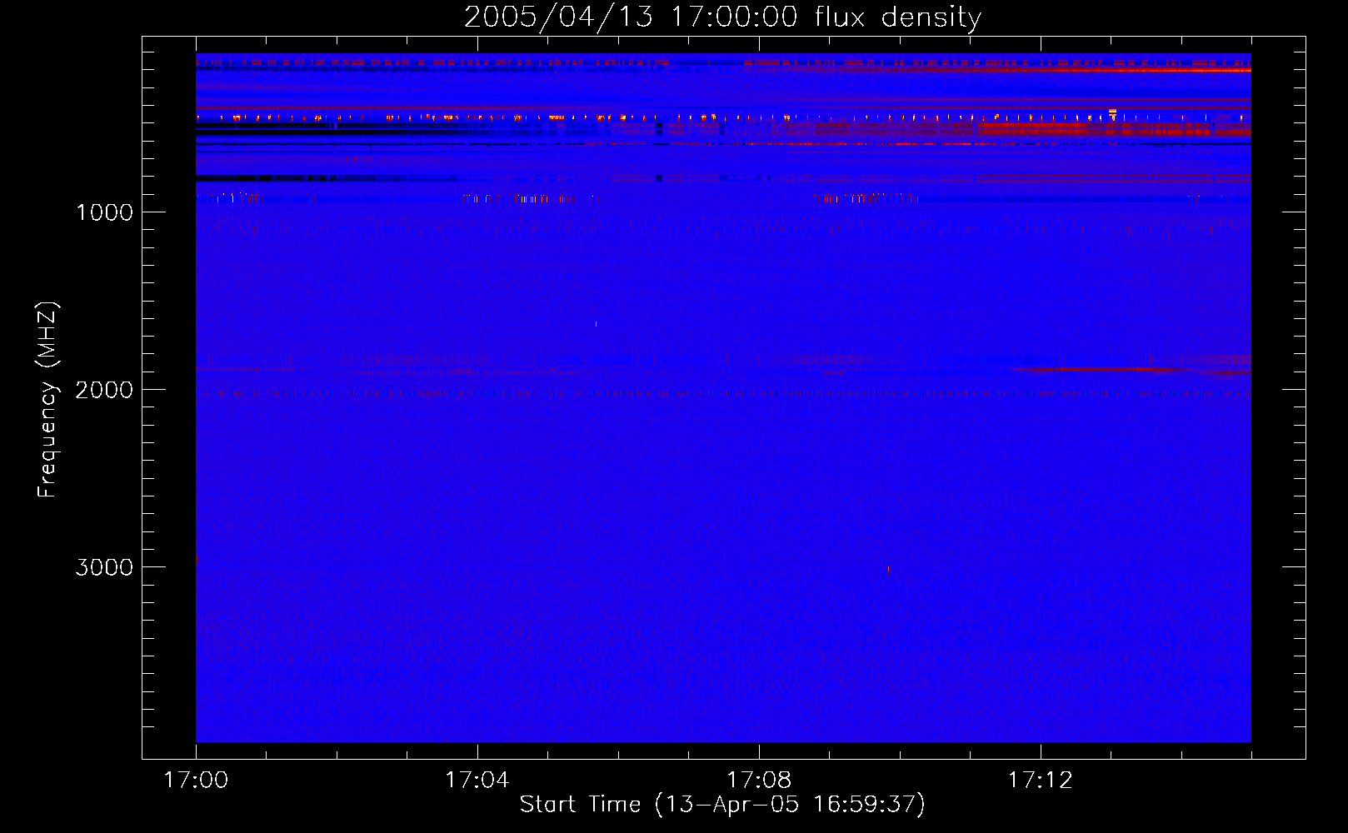Click the 17:04 time tick label
Image resolution: width=1348 pixels, height=833 pixels.
477,781
